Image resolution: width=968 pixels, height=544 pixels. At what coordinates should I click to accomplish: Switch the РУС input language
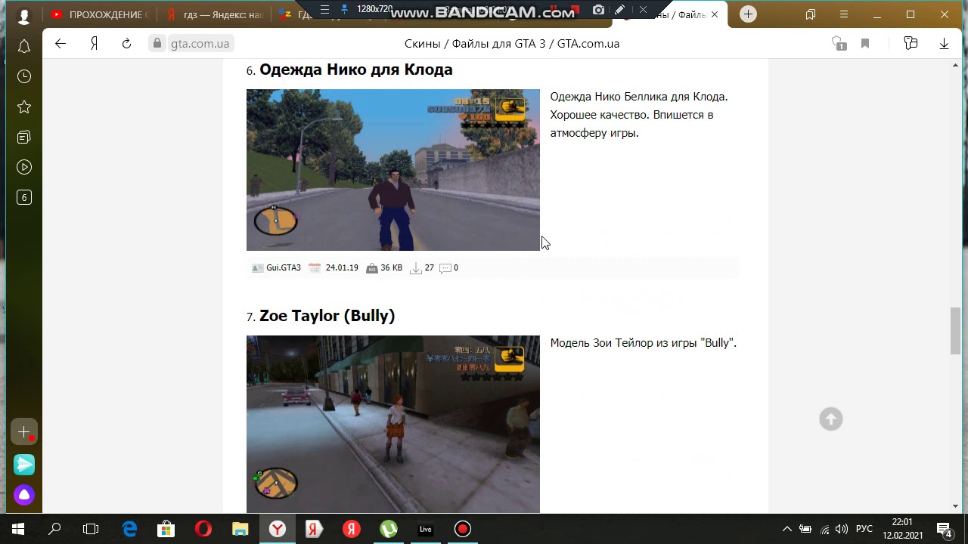[864, 529]
